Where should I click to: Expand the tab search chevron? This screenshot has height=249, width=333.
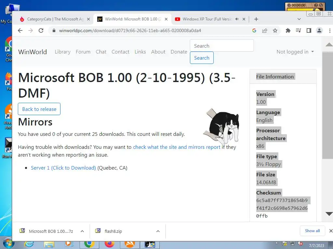click(299, 19)
